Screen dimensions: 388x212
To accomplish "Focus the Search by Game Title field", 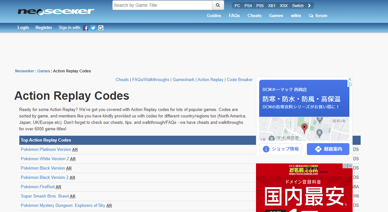I will (162, 5).
